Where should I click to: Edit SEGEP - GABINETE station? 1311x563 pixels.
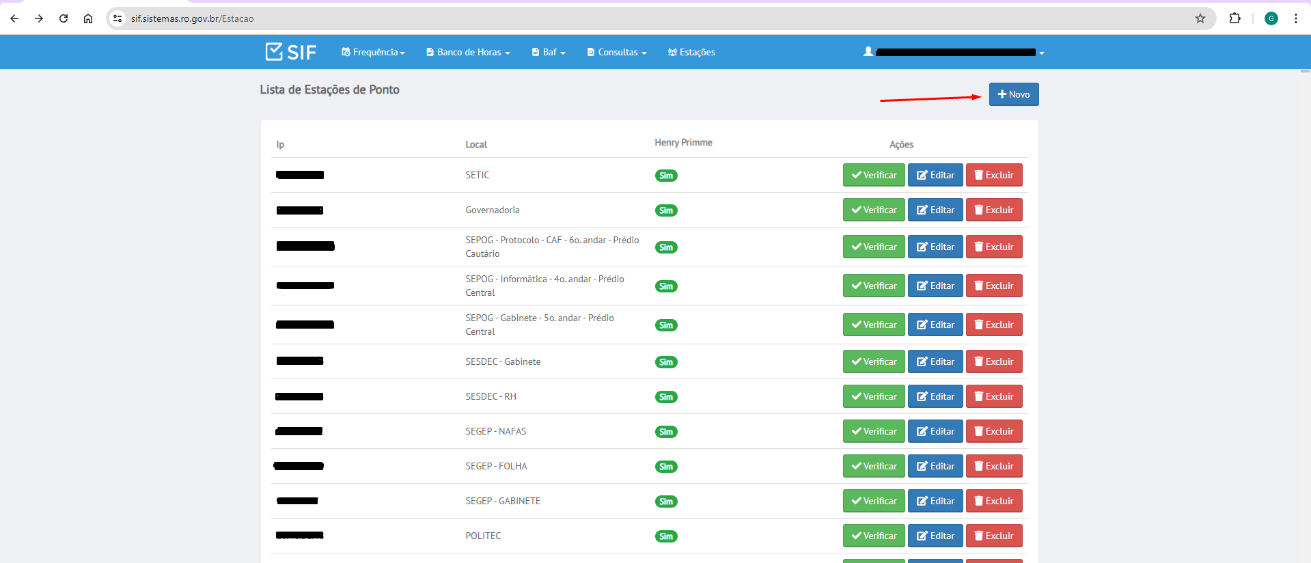(x=935, y=501)
